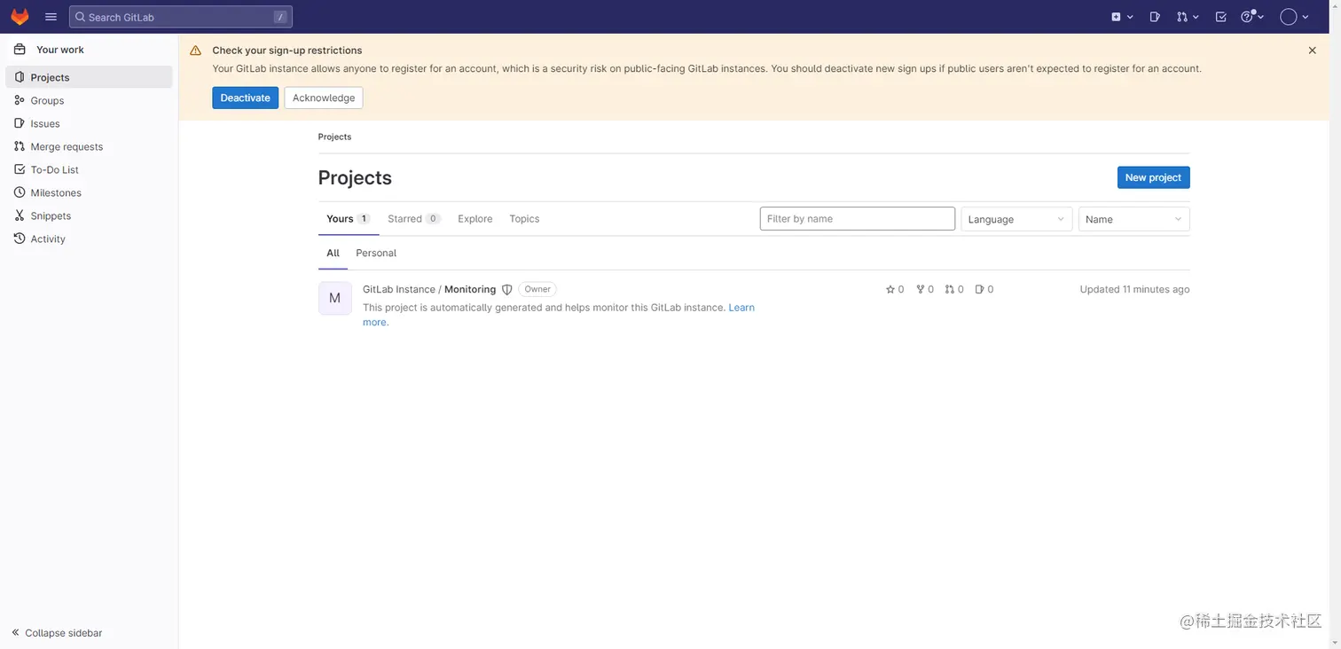1341x649 pixels.
Task: Click the Owner badge
Action: [537, 289]
